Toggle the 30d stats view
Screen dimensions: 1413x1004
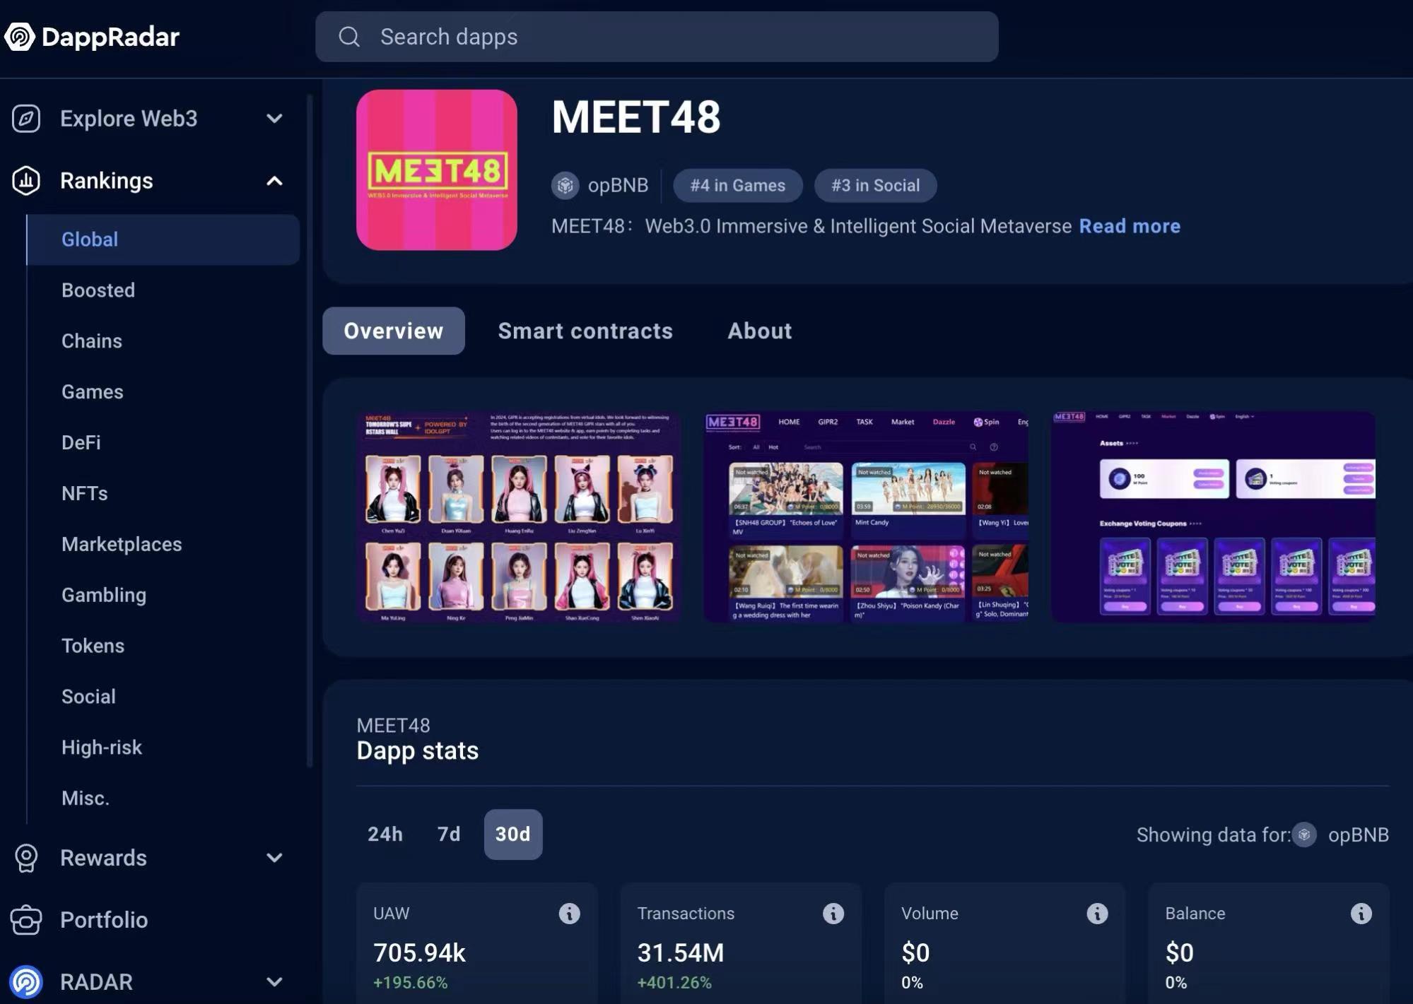pos(513,834)
